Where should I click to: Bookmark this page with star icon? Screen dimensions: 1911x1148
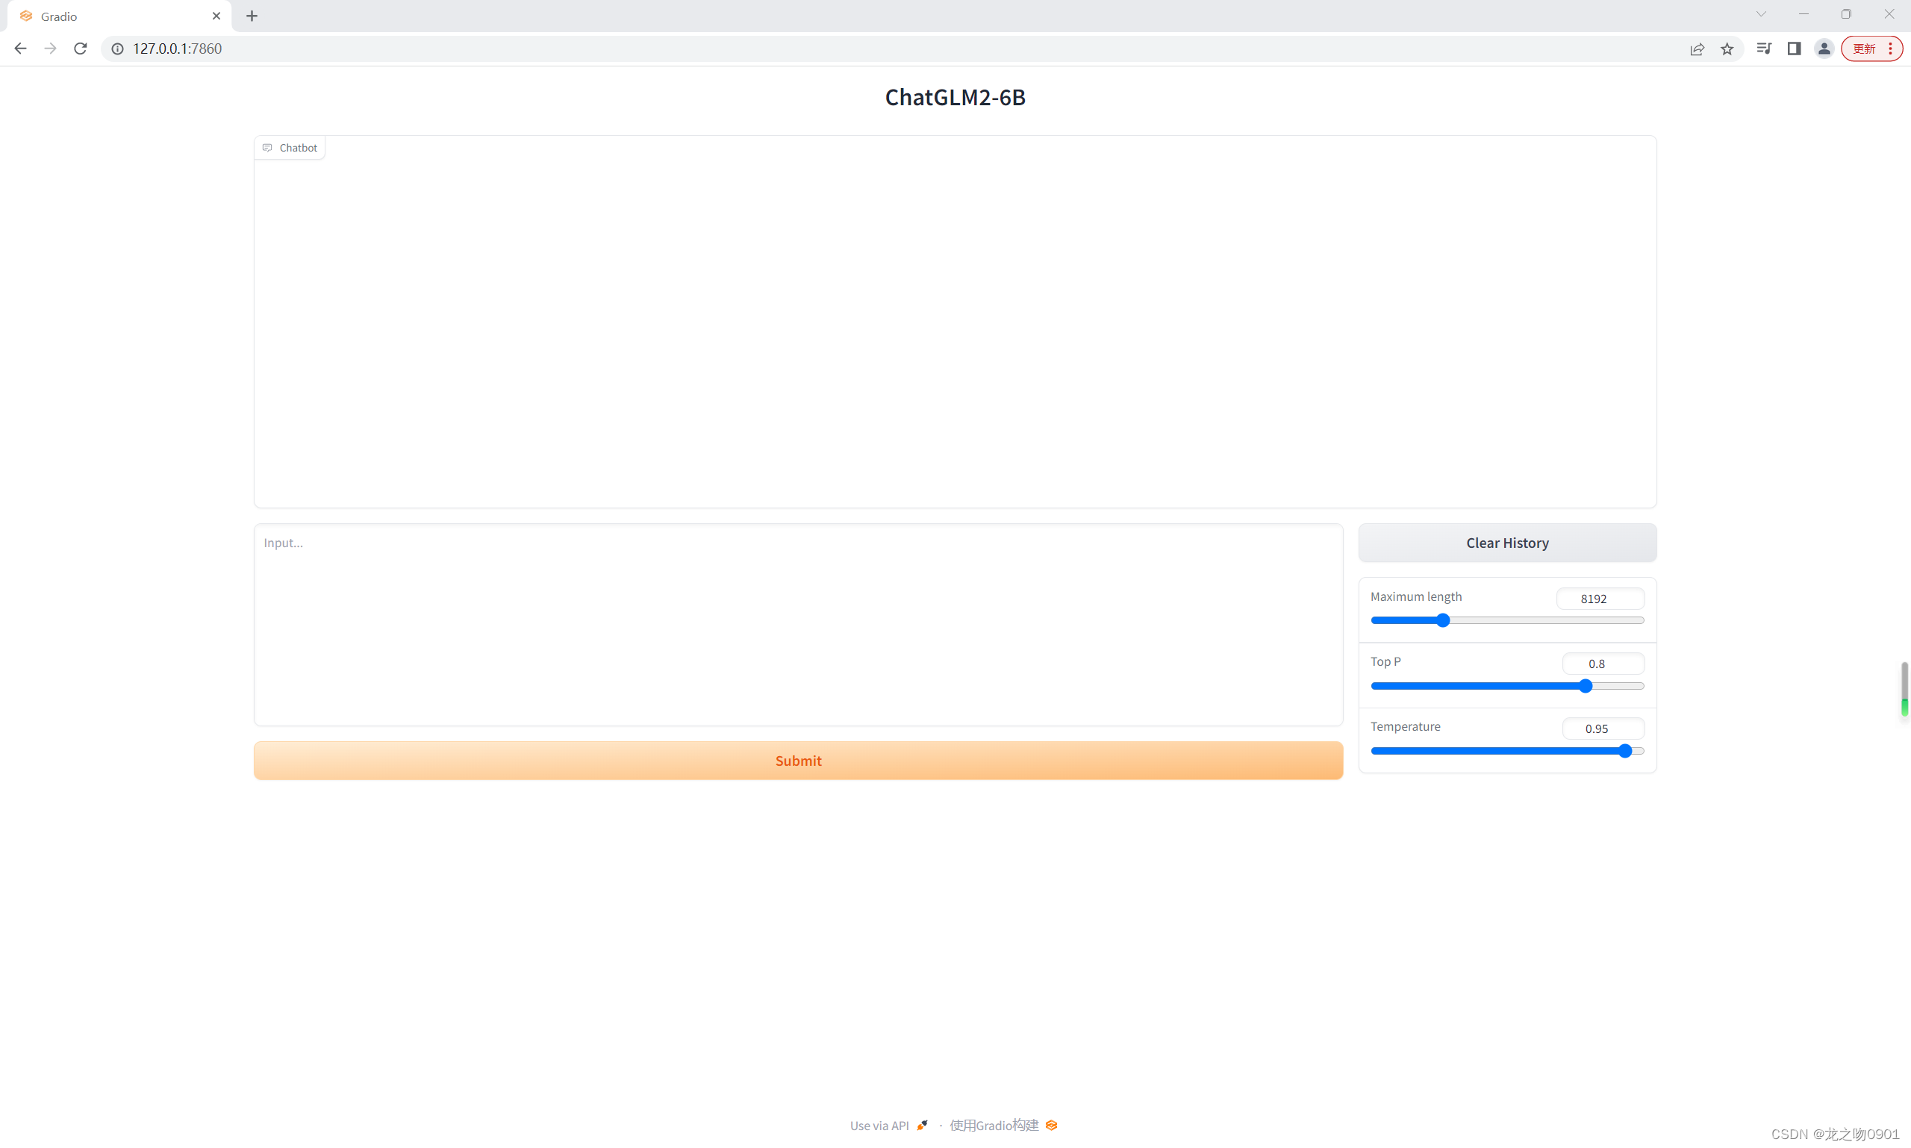pos(1727,49)
